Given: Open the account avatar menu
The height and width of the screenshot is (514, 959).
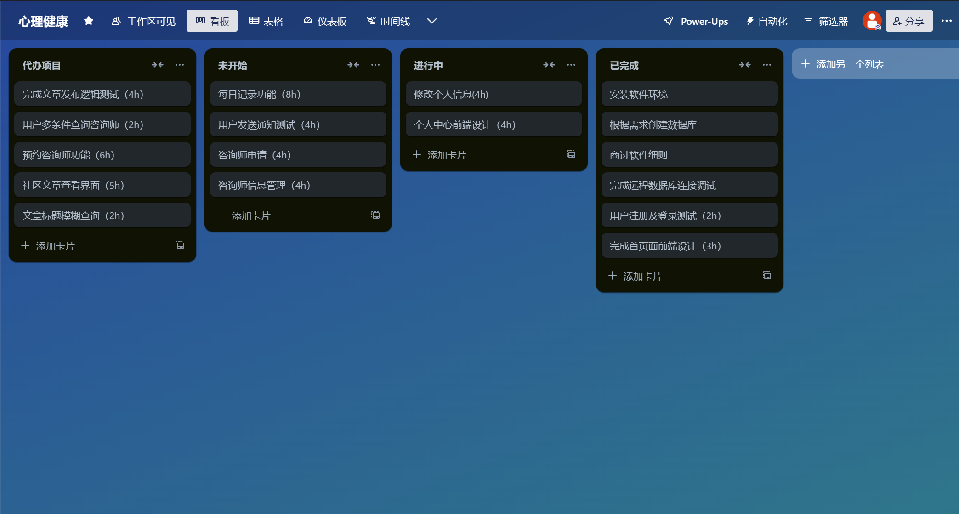Looking at the screenshot, I should [871, 21].
